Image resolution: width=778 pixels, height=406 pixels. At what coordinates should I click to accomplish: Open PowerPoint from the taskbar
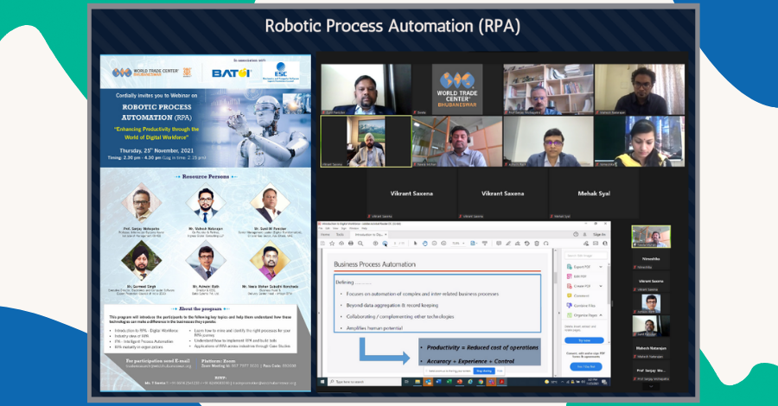pos(460,382)
